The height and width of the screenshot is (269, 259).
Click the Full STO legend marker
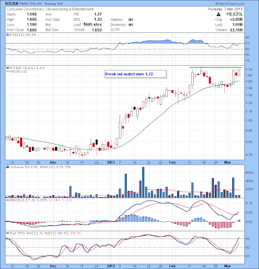(7, 233)
